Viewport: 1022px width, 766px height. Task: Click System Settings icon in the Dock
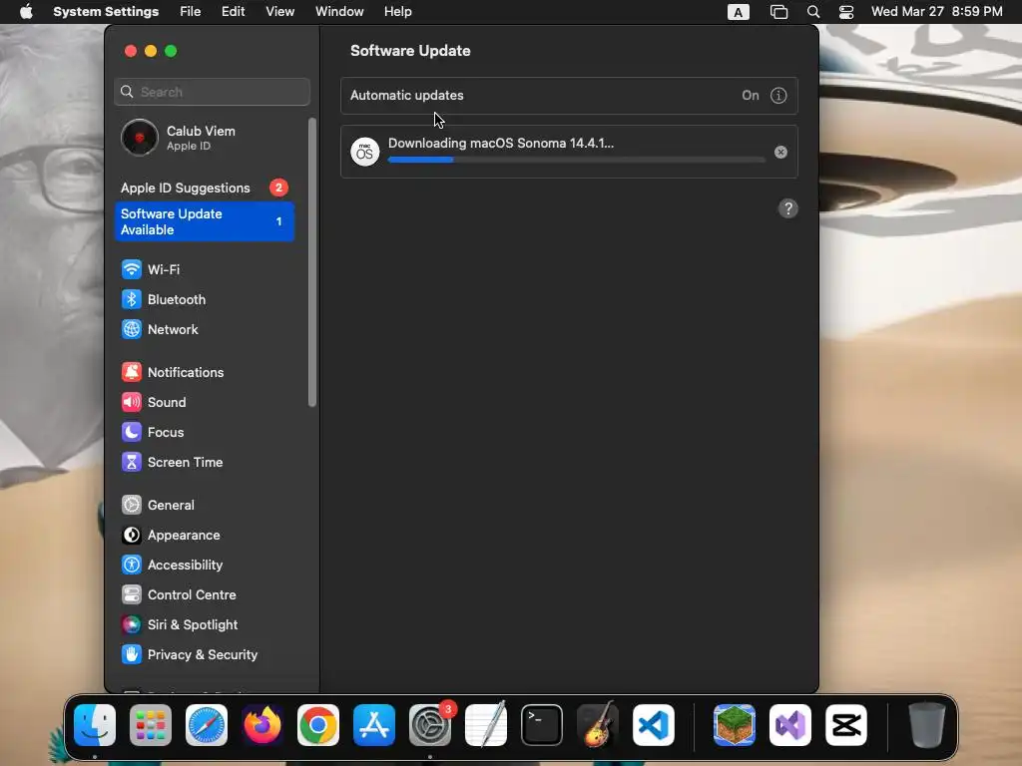[x=430, y=725]
